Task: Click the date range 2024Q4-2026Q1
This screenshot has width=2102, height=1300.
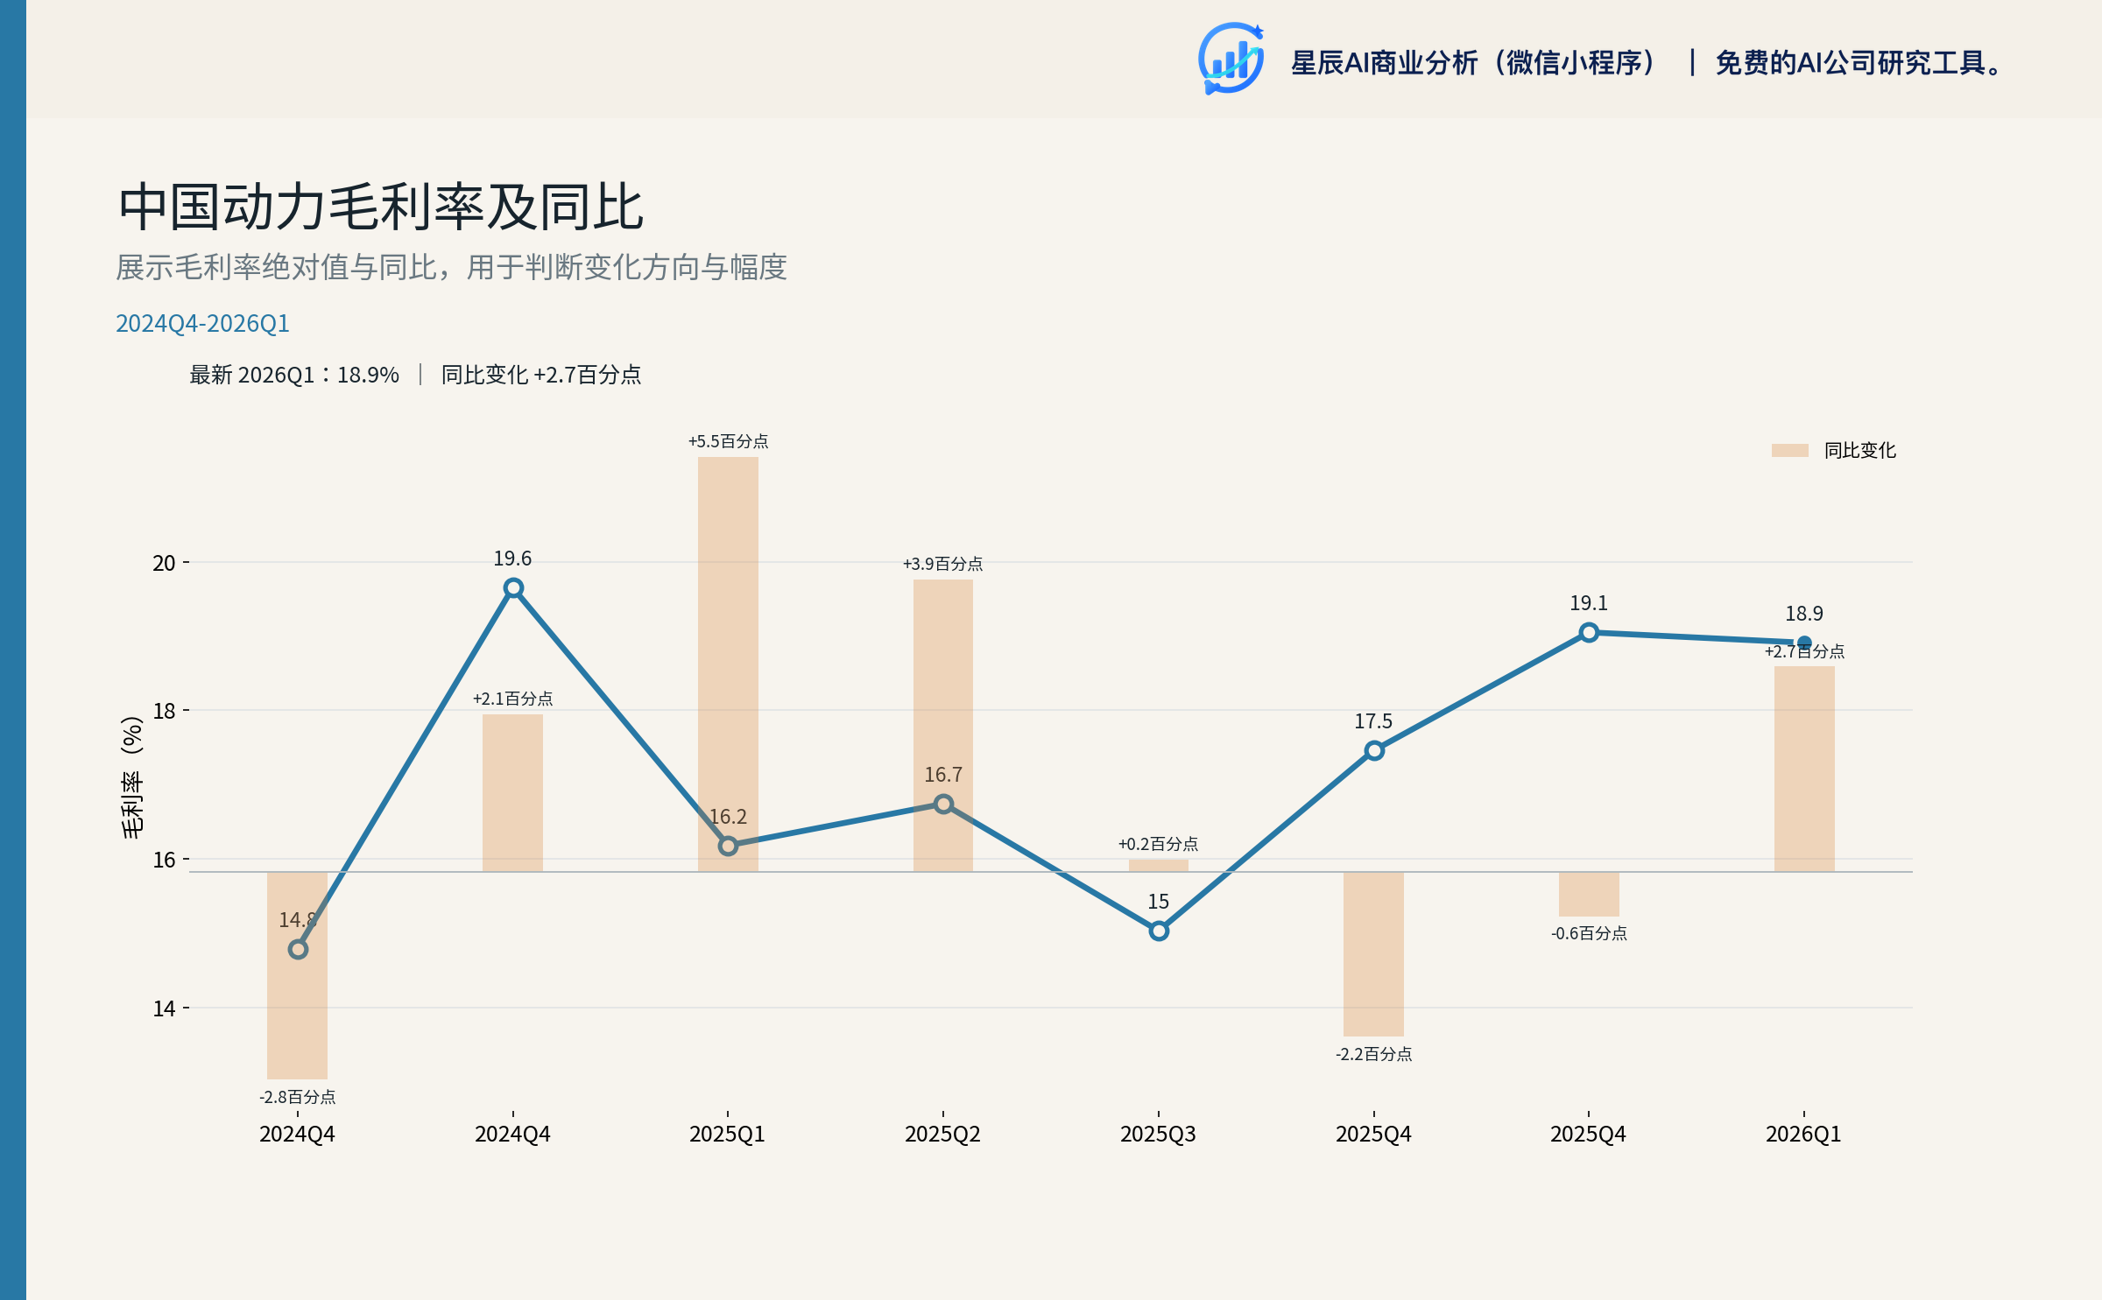Action: 202,323
